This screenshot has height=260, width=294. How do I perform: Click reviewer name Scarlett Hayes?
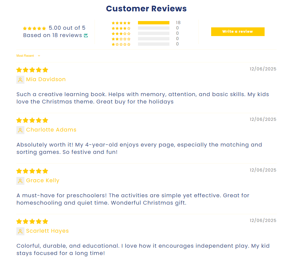point(47,231)
